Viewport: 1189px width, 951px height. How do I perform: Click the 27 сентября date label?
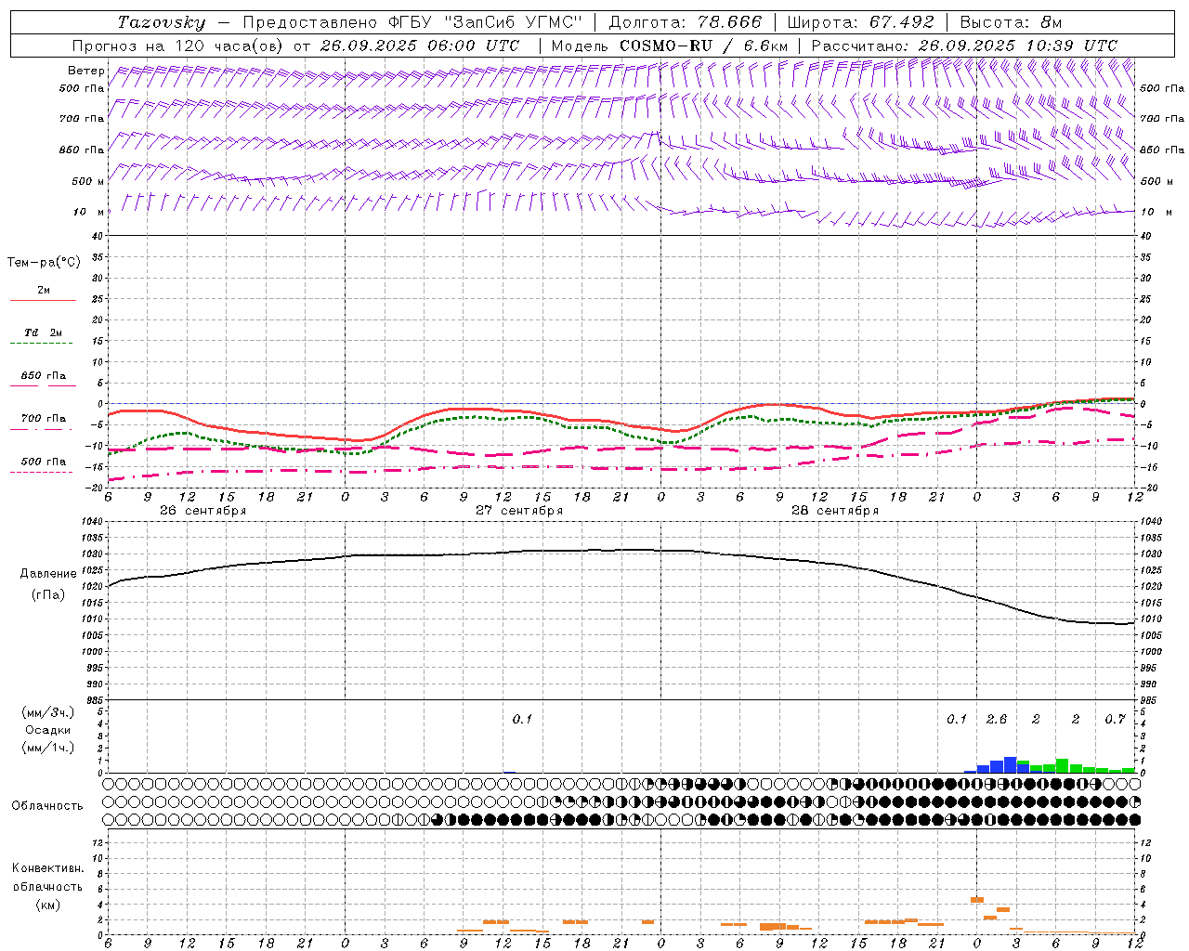[519, 511]
